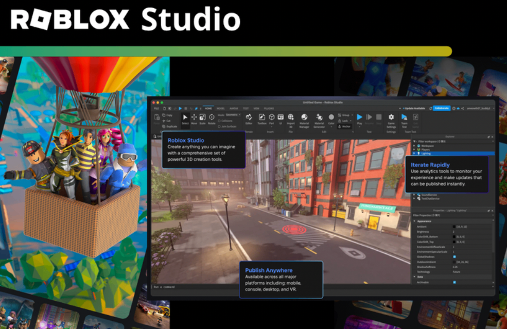
Task: Enable the Collisions checkbox
Action: tap(219, 121)
